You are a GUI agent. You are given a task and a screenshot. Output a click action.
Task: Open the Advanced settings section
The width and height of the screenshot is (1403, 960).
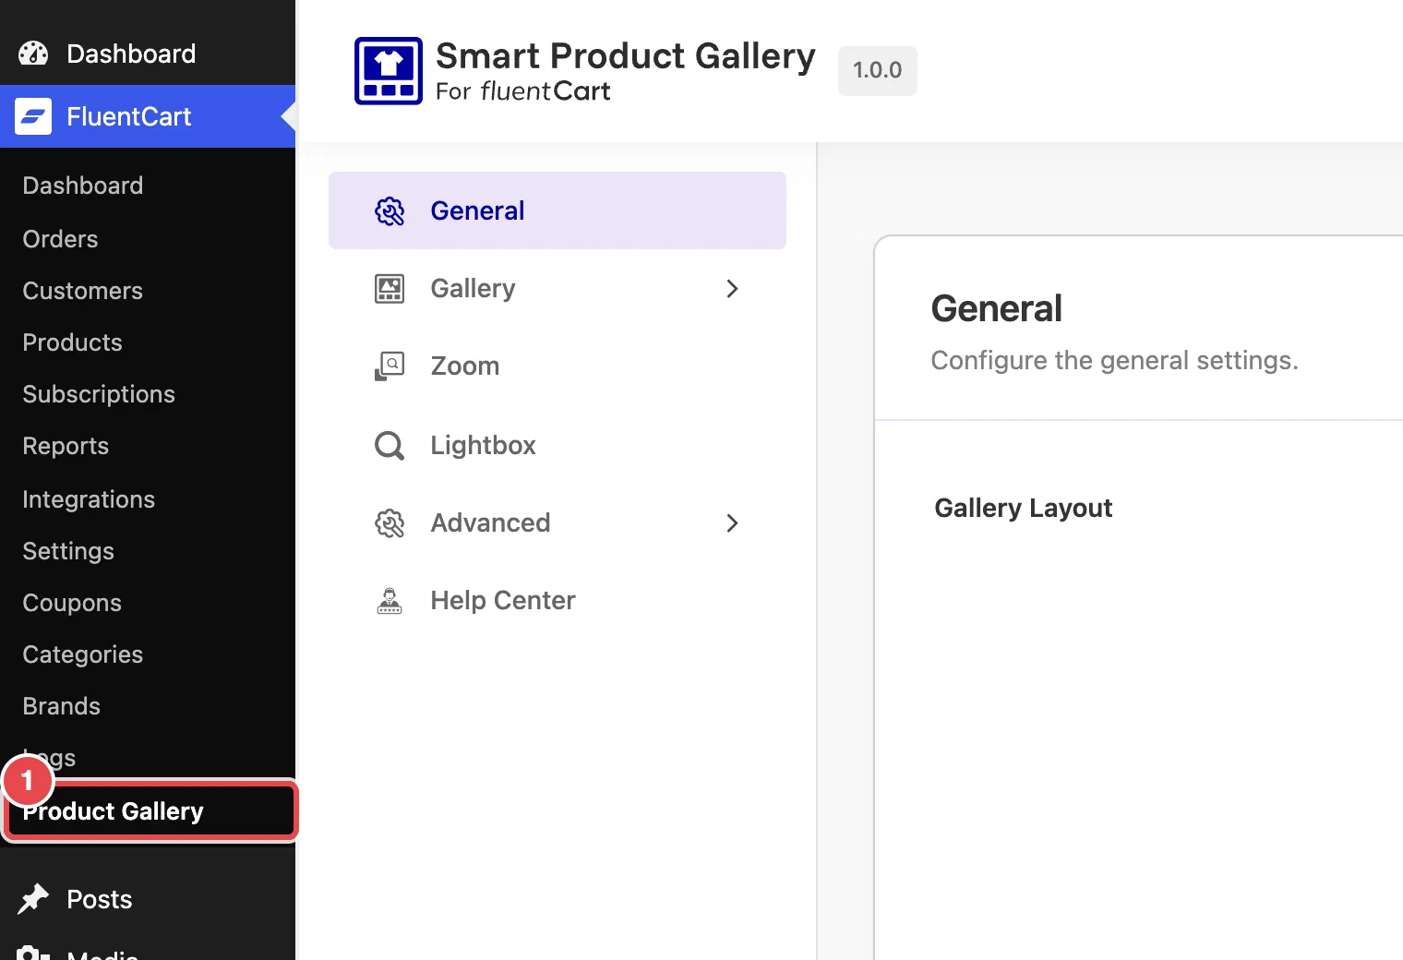(x=558, y=523)
